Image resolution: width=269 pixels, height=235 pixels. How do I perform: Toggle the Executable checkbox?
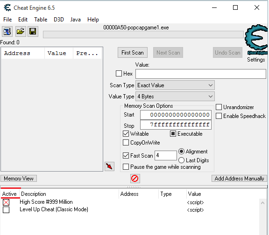(173, 134)
